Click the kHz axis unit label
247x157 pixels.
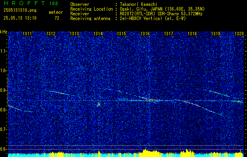(4, 32)
